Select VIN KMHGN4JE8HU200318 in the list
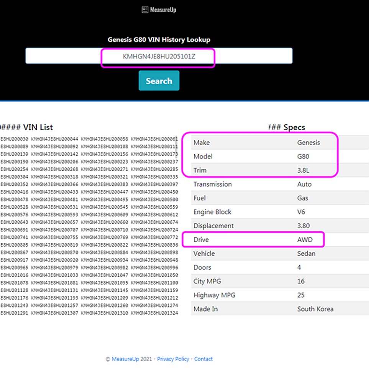The image size is (369, 383). (55, 177)
